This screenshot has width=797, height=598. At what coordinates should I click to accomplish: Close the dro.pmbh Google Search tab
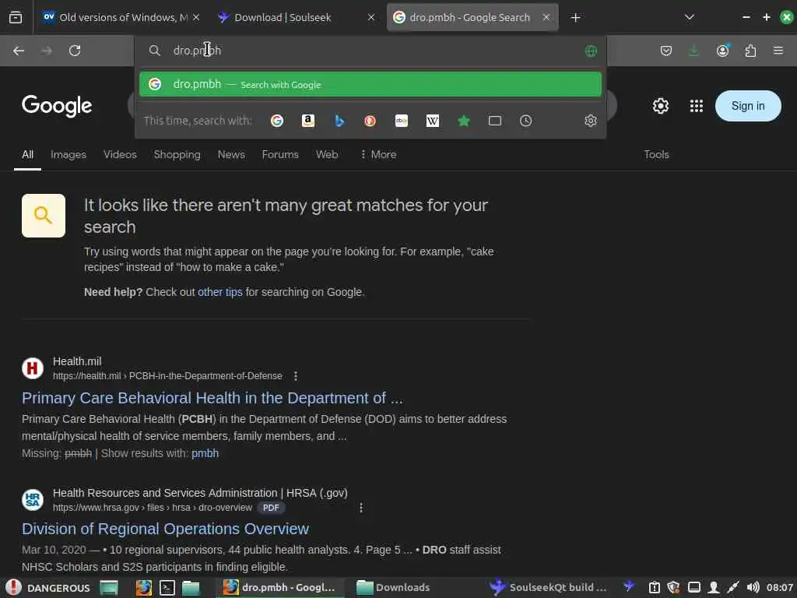point(546,18)
